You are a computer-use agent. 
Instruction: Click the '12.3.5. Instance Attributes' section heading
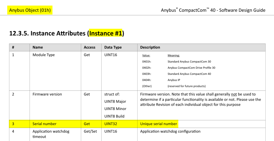pyautogui.click(x=67, y=33)
